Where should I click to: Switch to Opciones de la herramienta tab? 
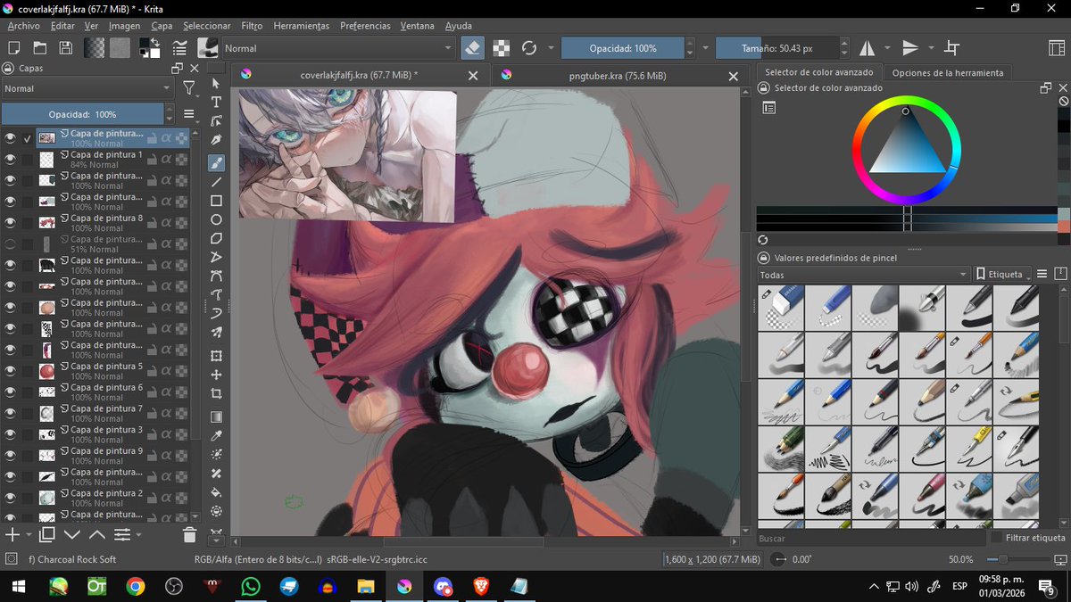click(948, 73)
